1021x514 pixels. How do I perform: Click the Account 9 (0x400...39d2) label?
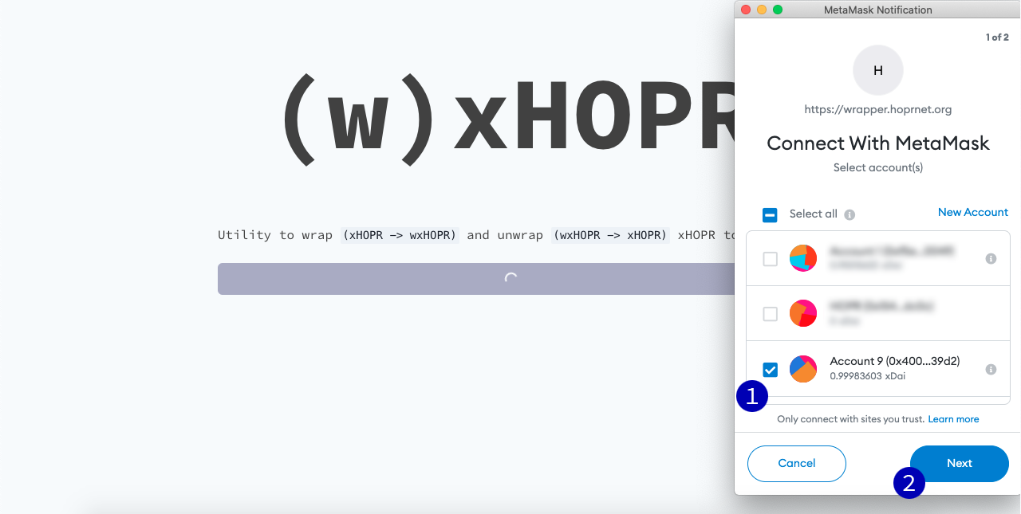895,361
